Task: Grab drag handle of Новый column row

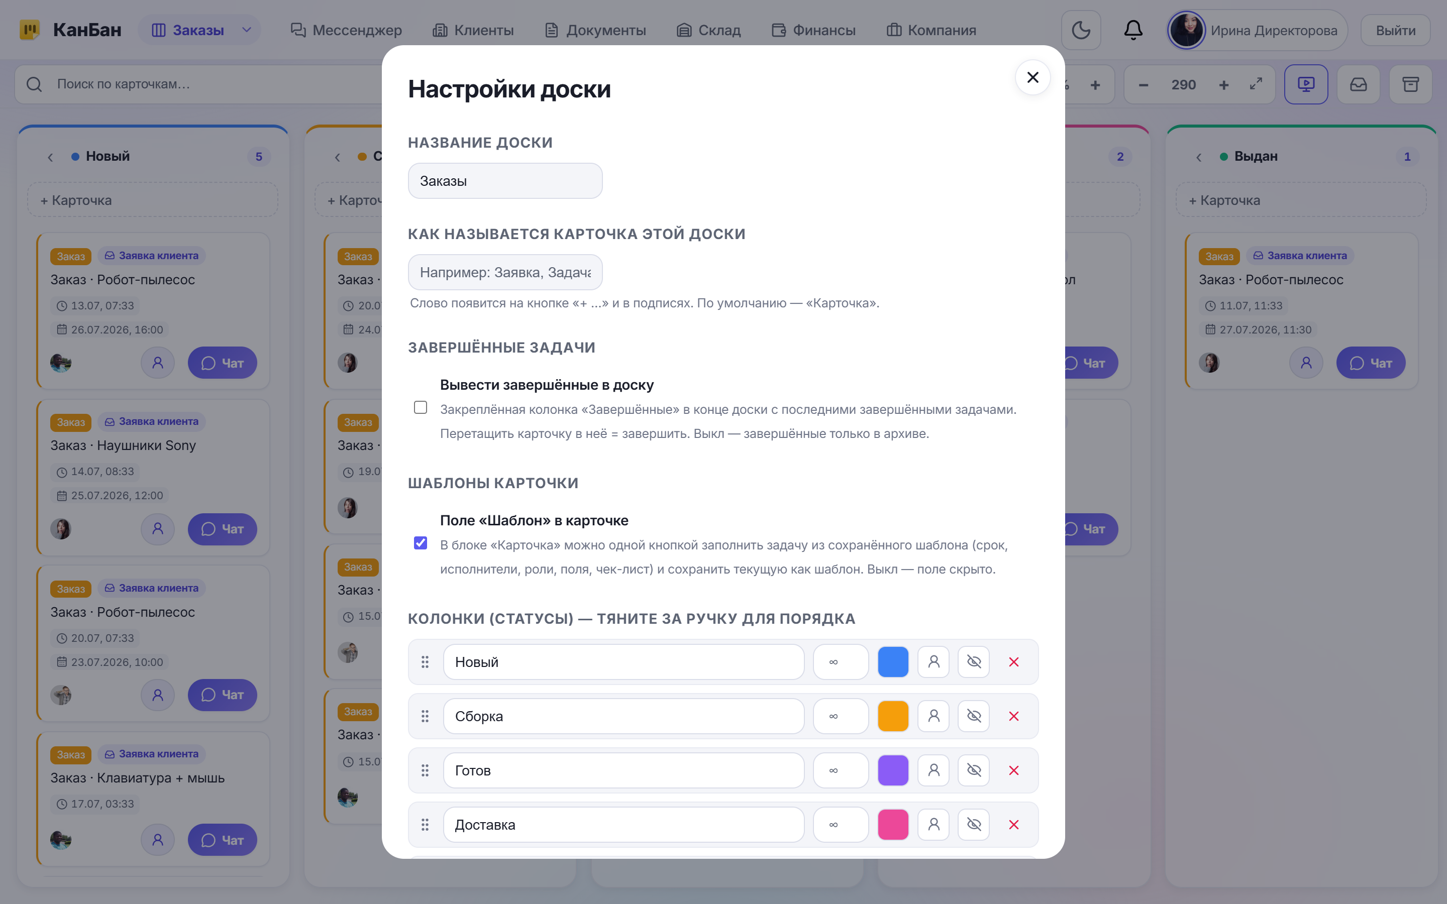Action: (425, 662)
